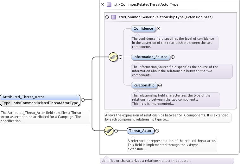Click the purple GenericRelationshipType type icon
This screenshot has height=165, width=240.
(113, 17)
